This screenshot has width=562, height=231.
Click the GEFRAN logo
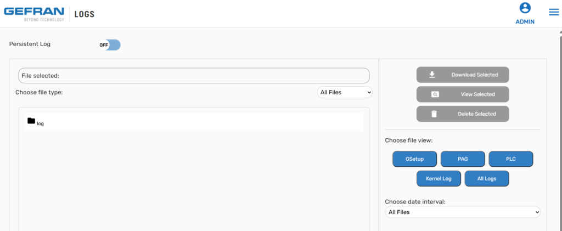tap(34, 14)
